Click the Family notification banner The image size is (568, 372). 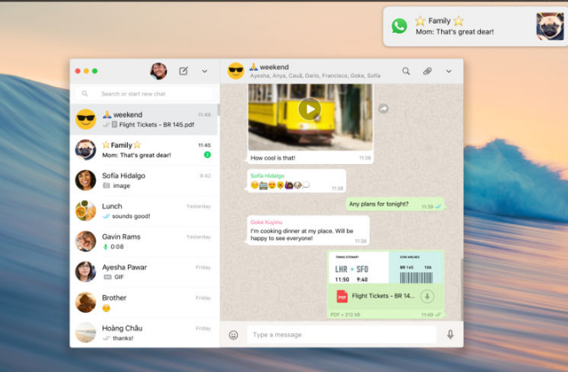475,26
